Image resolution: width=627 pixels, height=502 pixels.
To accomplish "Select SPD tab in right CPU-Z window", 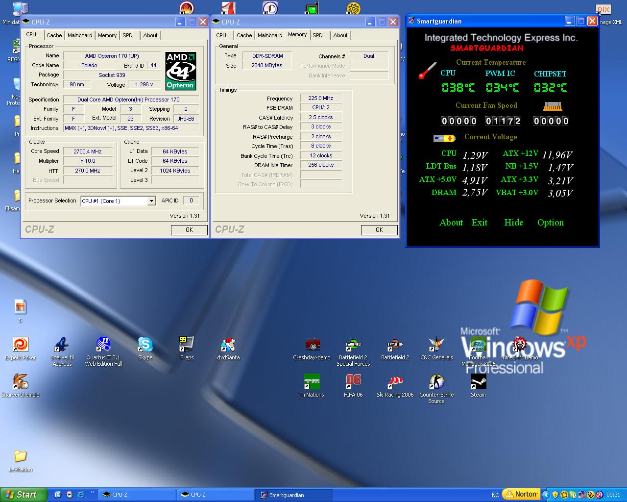I will pyautogui.click(x=317, y=35).
